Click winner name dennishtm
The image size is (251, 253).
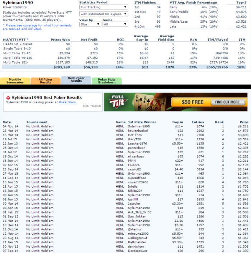click(136, 247)
